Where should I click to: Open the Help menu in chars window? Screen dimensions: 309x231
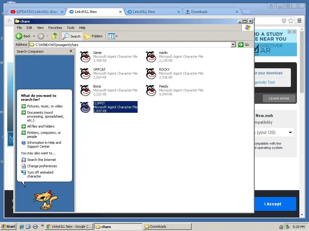(82, 28)
